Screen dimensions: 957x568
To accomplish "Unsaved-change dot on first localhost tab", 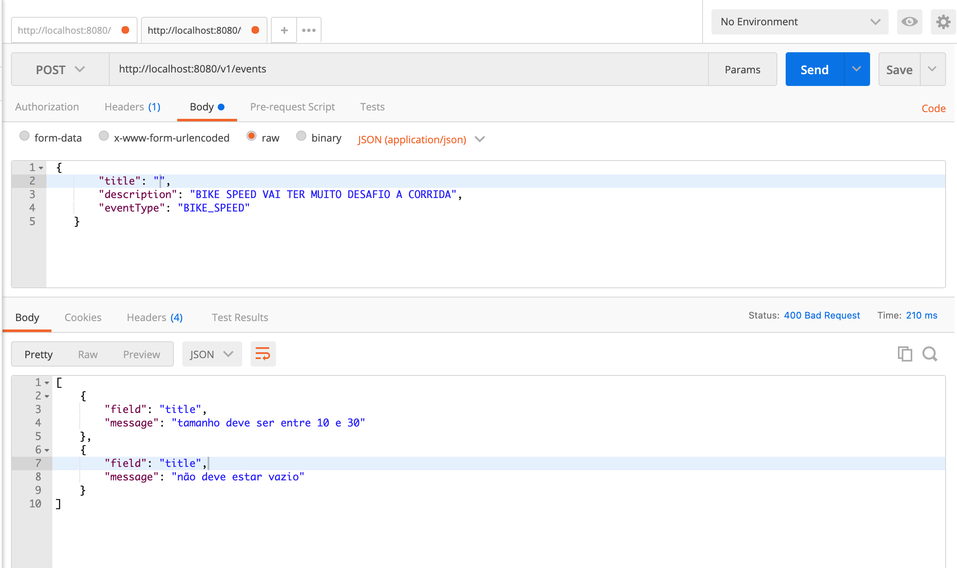I will click(x=125, y=30).
